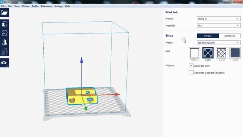Open the Settings menu
243x137 pixels.
click(x=58, y=6)
